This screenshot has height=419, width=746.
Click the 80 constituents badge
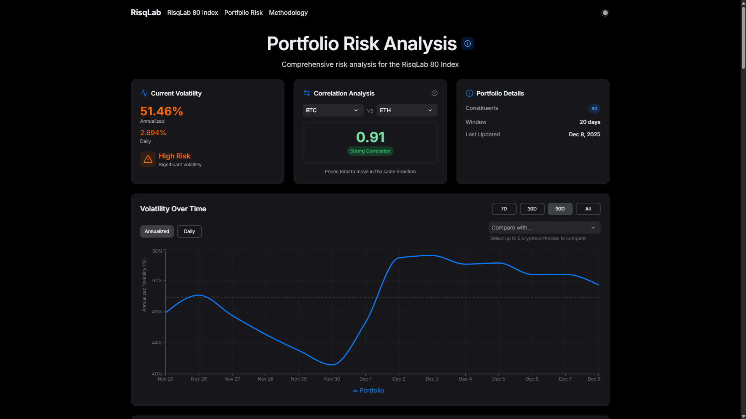[x=594, y=108]
